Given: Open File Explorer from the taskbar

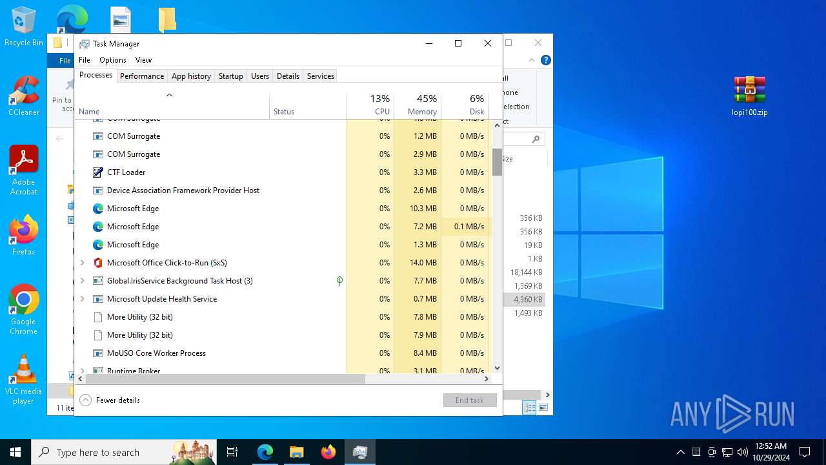Looking at the screenshot, I should tap(296, 452).
